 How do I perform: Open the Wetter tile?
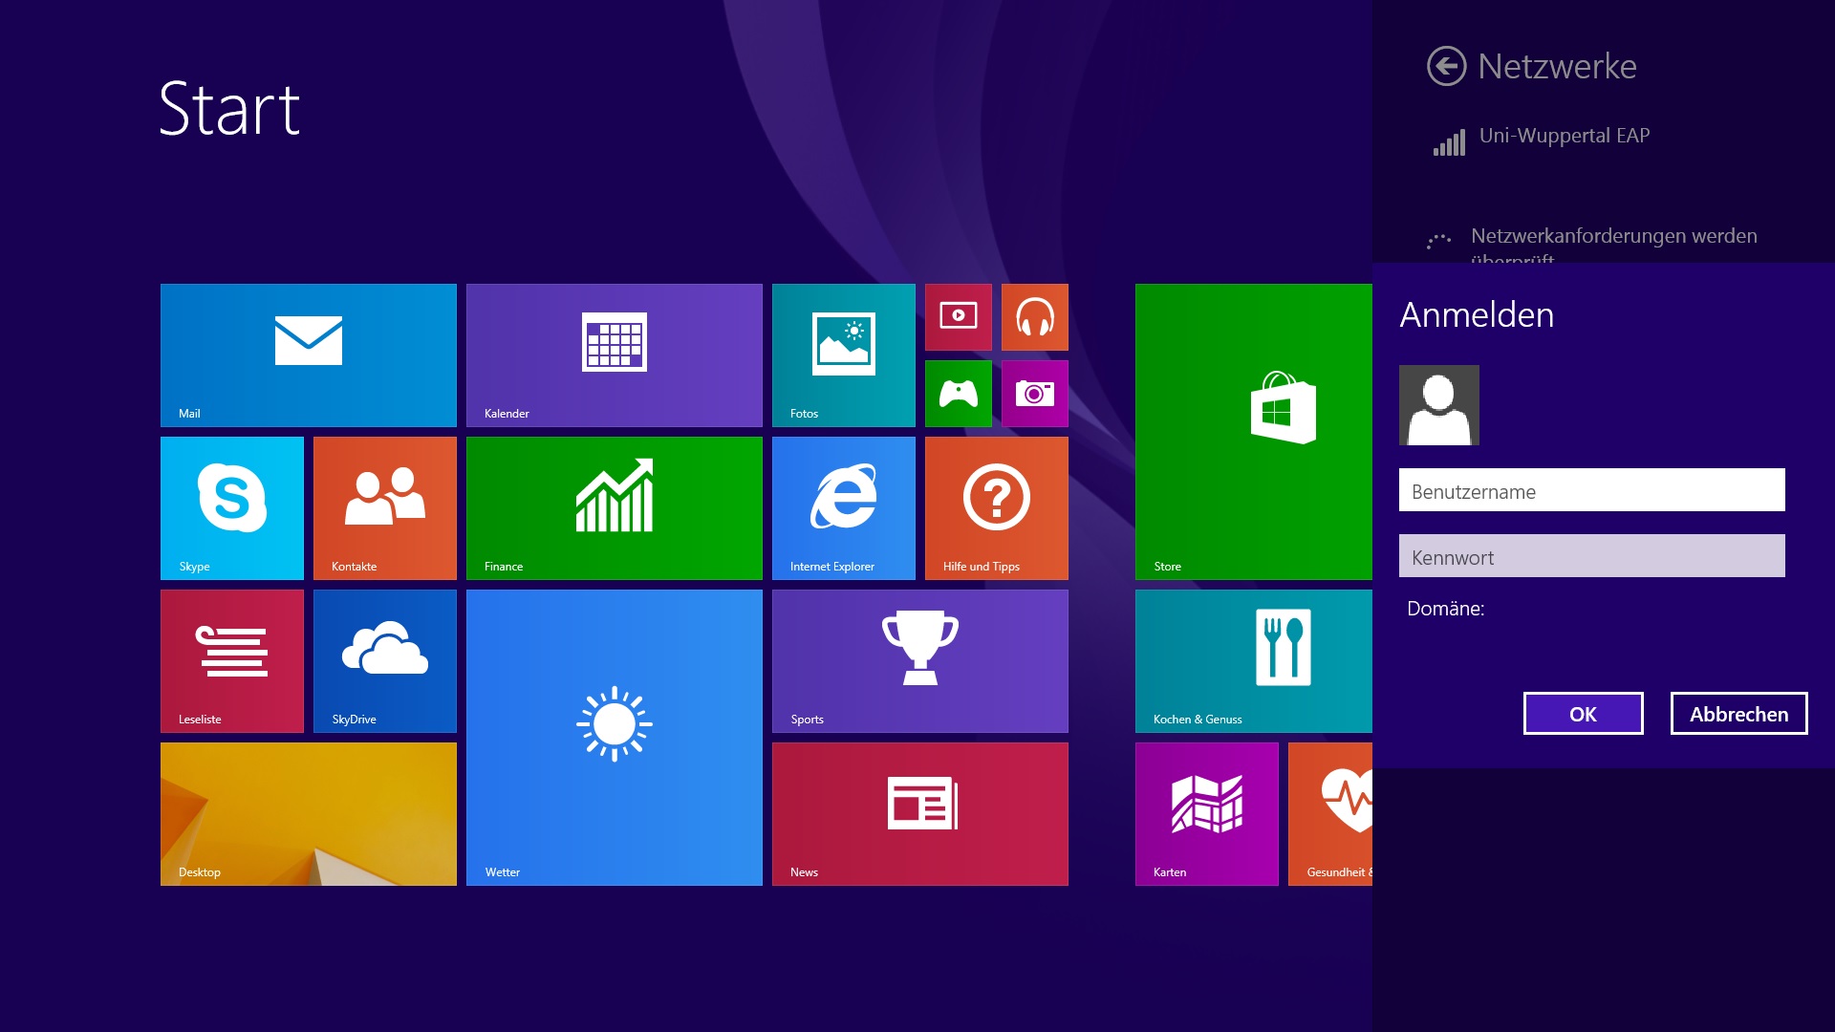coord(614,737)
